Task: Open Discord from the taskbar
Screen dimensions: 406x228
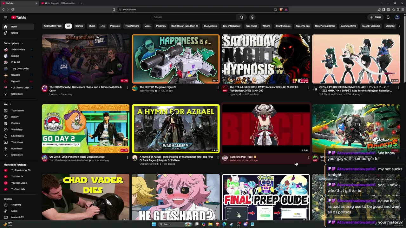Action: (x=245, y=224)
